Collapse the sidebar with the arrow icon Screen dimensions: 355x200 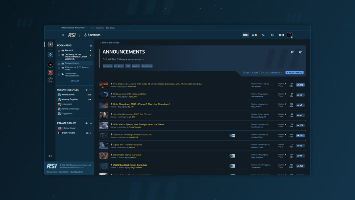coord(50,156)
